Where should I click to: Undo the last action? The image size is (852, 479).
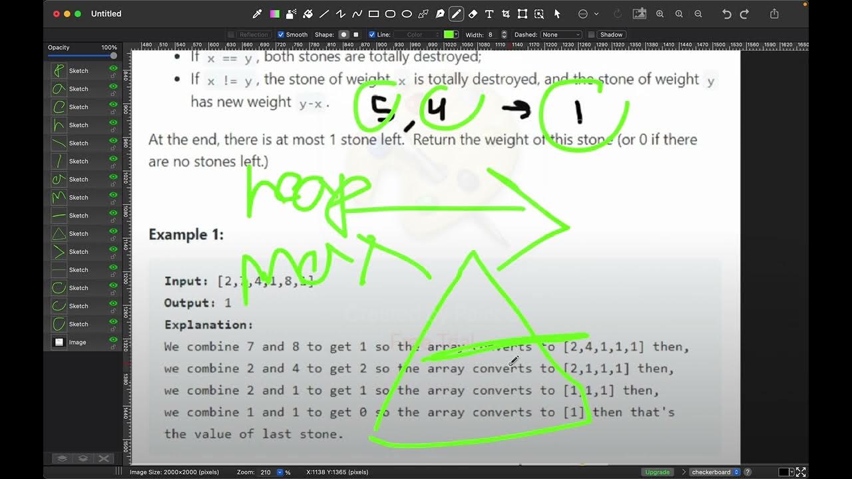pyautogui.click(x=727, y=14)
